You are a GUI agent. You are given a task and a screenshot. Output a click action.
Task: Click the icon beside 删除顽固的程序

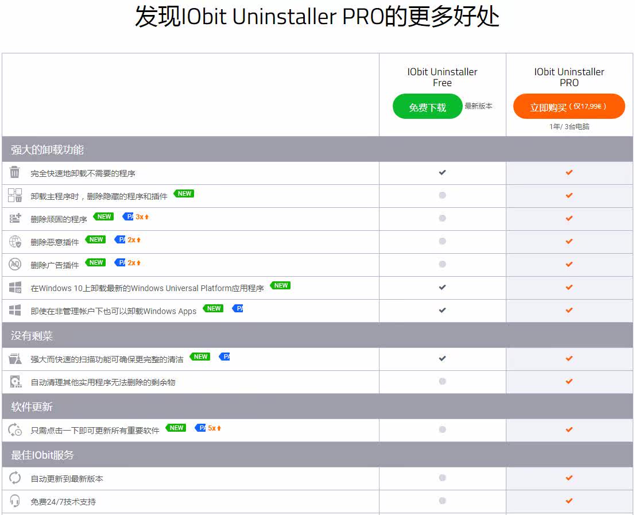pyautogui.click(x=15, y=219)
